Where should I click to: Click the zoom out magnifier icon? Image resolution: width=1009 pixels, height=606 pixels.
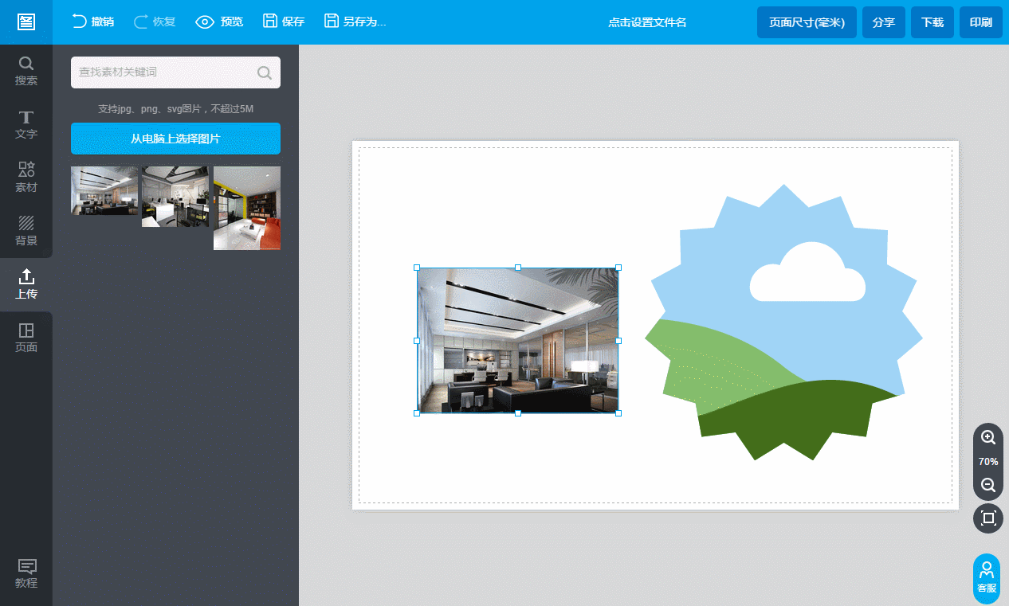(x=988, y=485)
